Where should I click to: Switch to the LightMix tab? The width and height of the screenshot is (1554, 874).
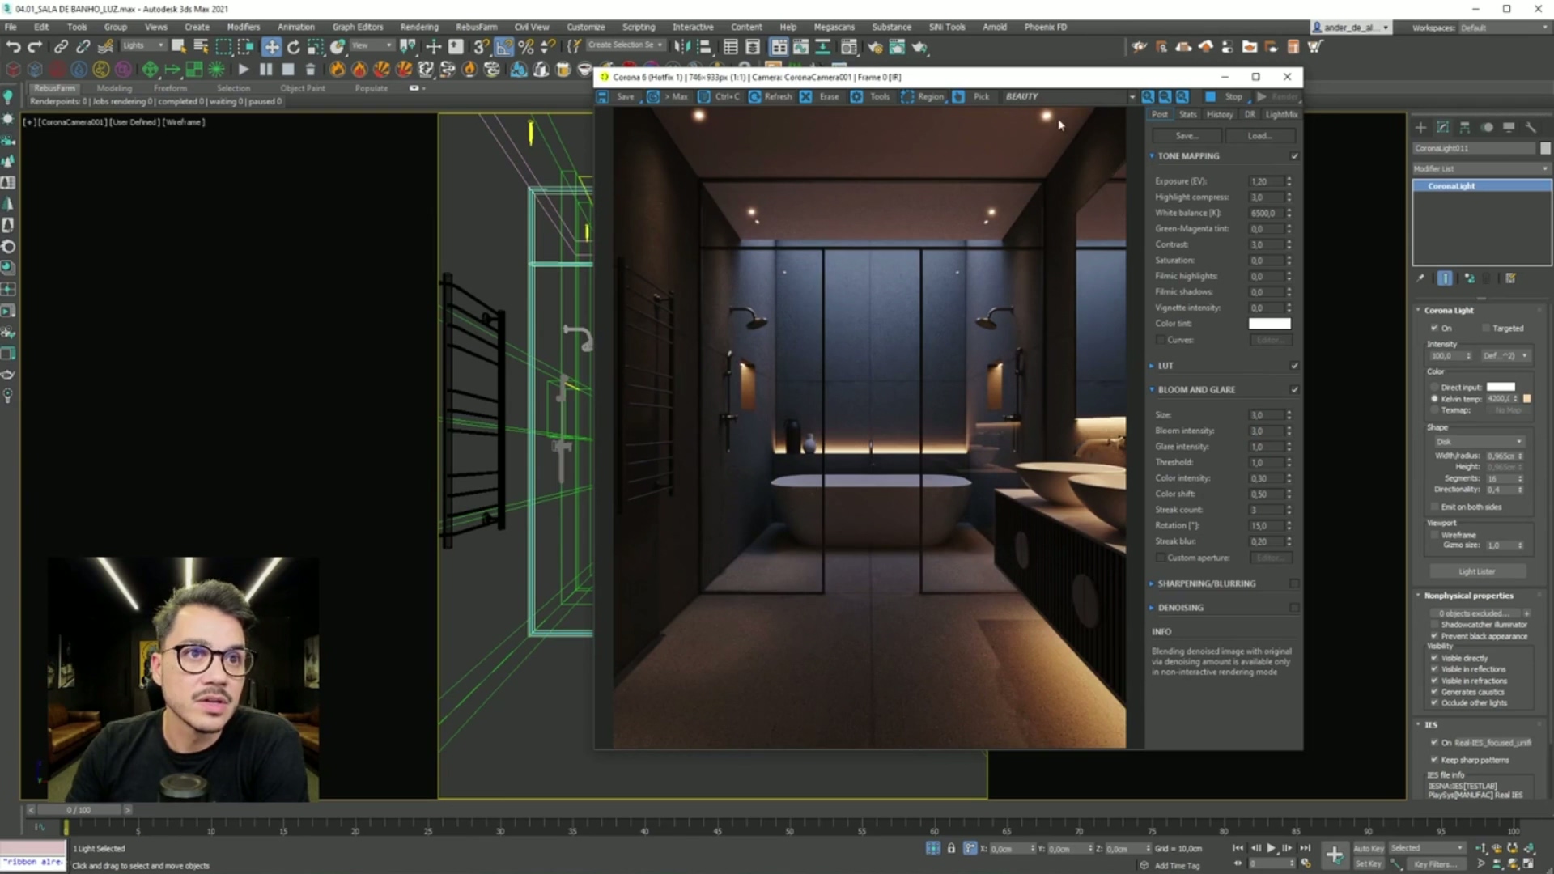[1281, 114]
